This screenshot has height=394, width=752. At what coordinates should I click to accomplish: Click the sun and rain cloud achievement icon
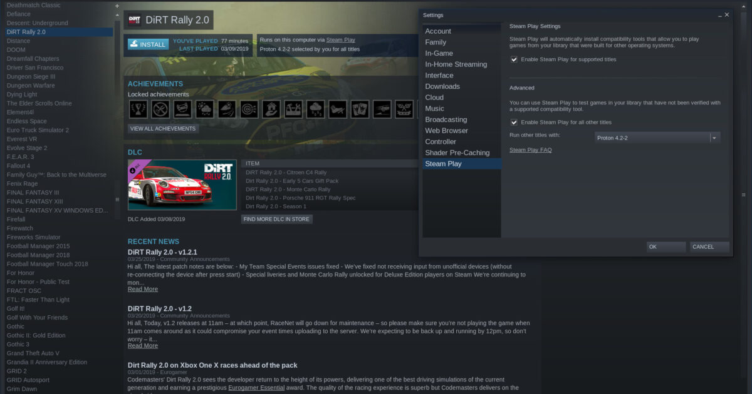click(x=205, y=109)
